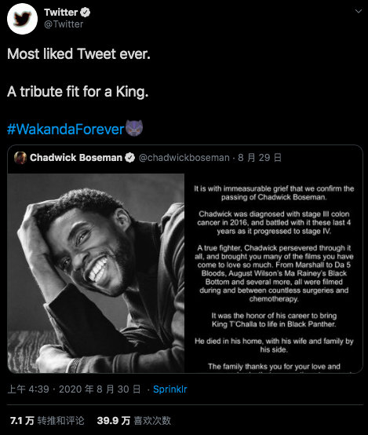The image size is (368, 435).
Task: Open Chadwick Boseman's small avatar
Action: [20, 158]
